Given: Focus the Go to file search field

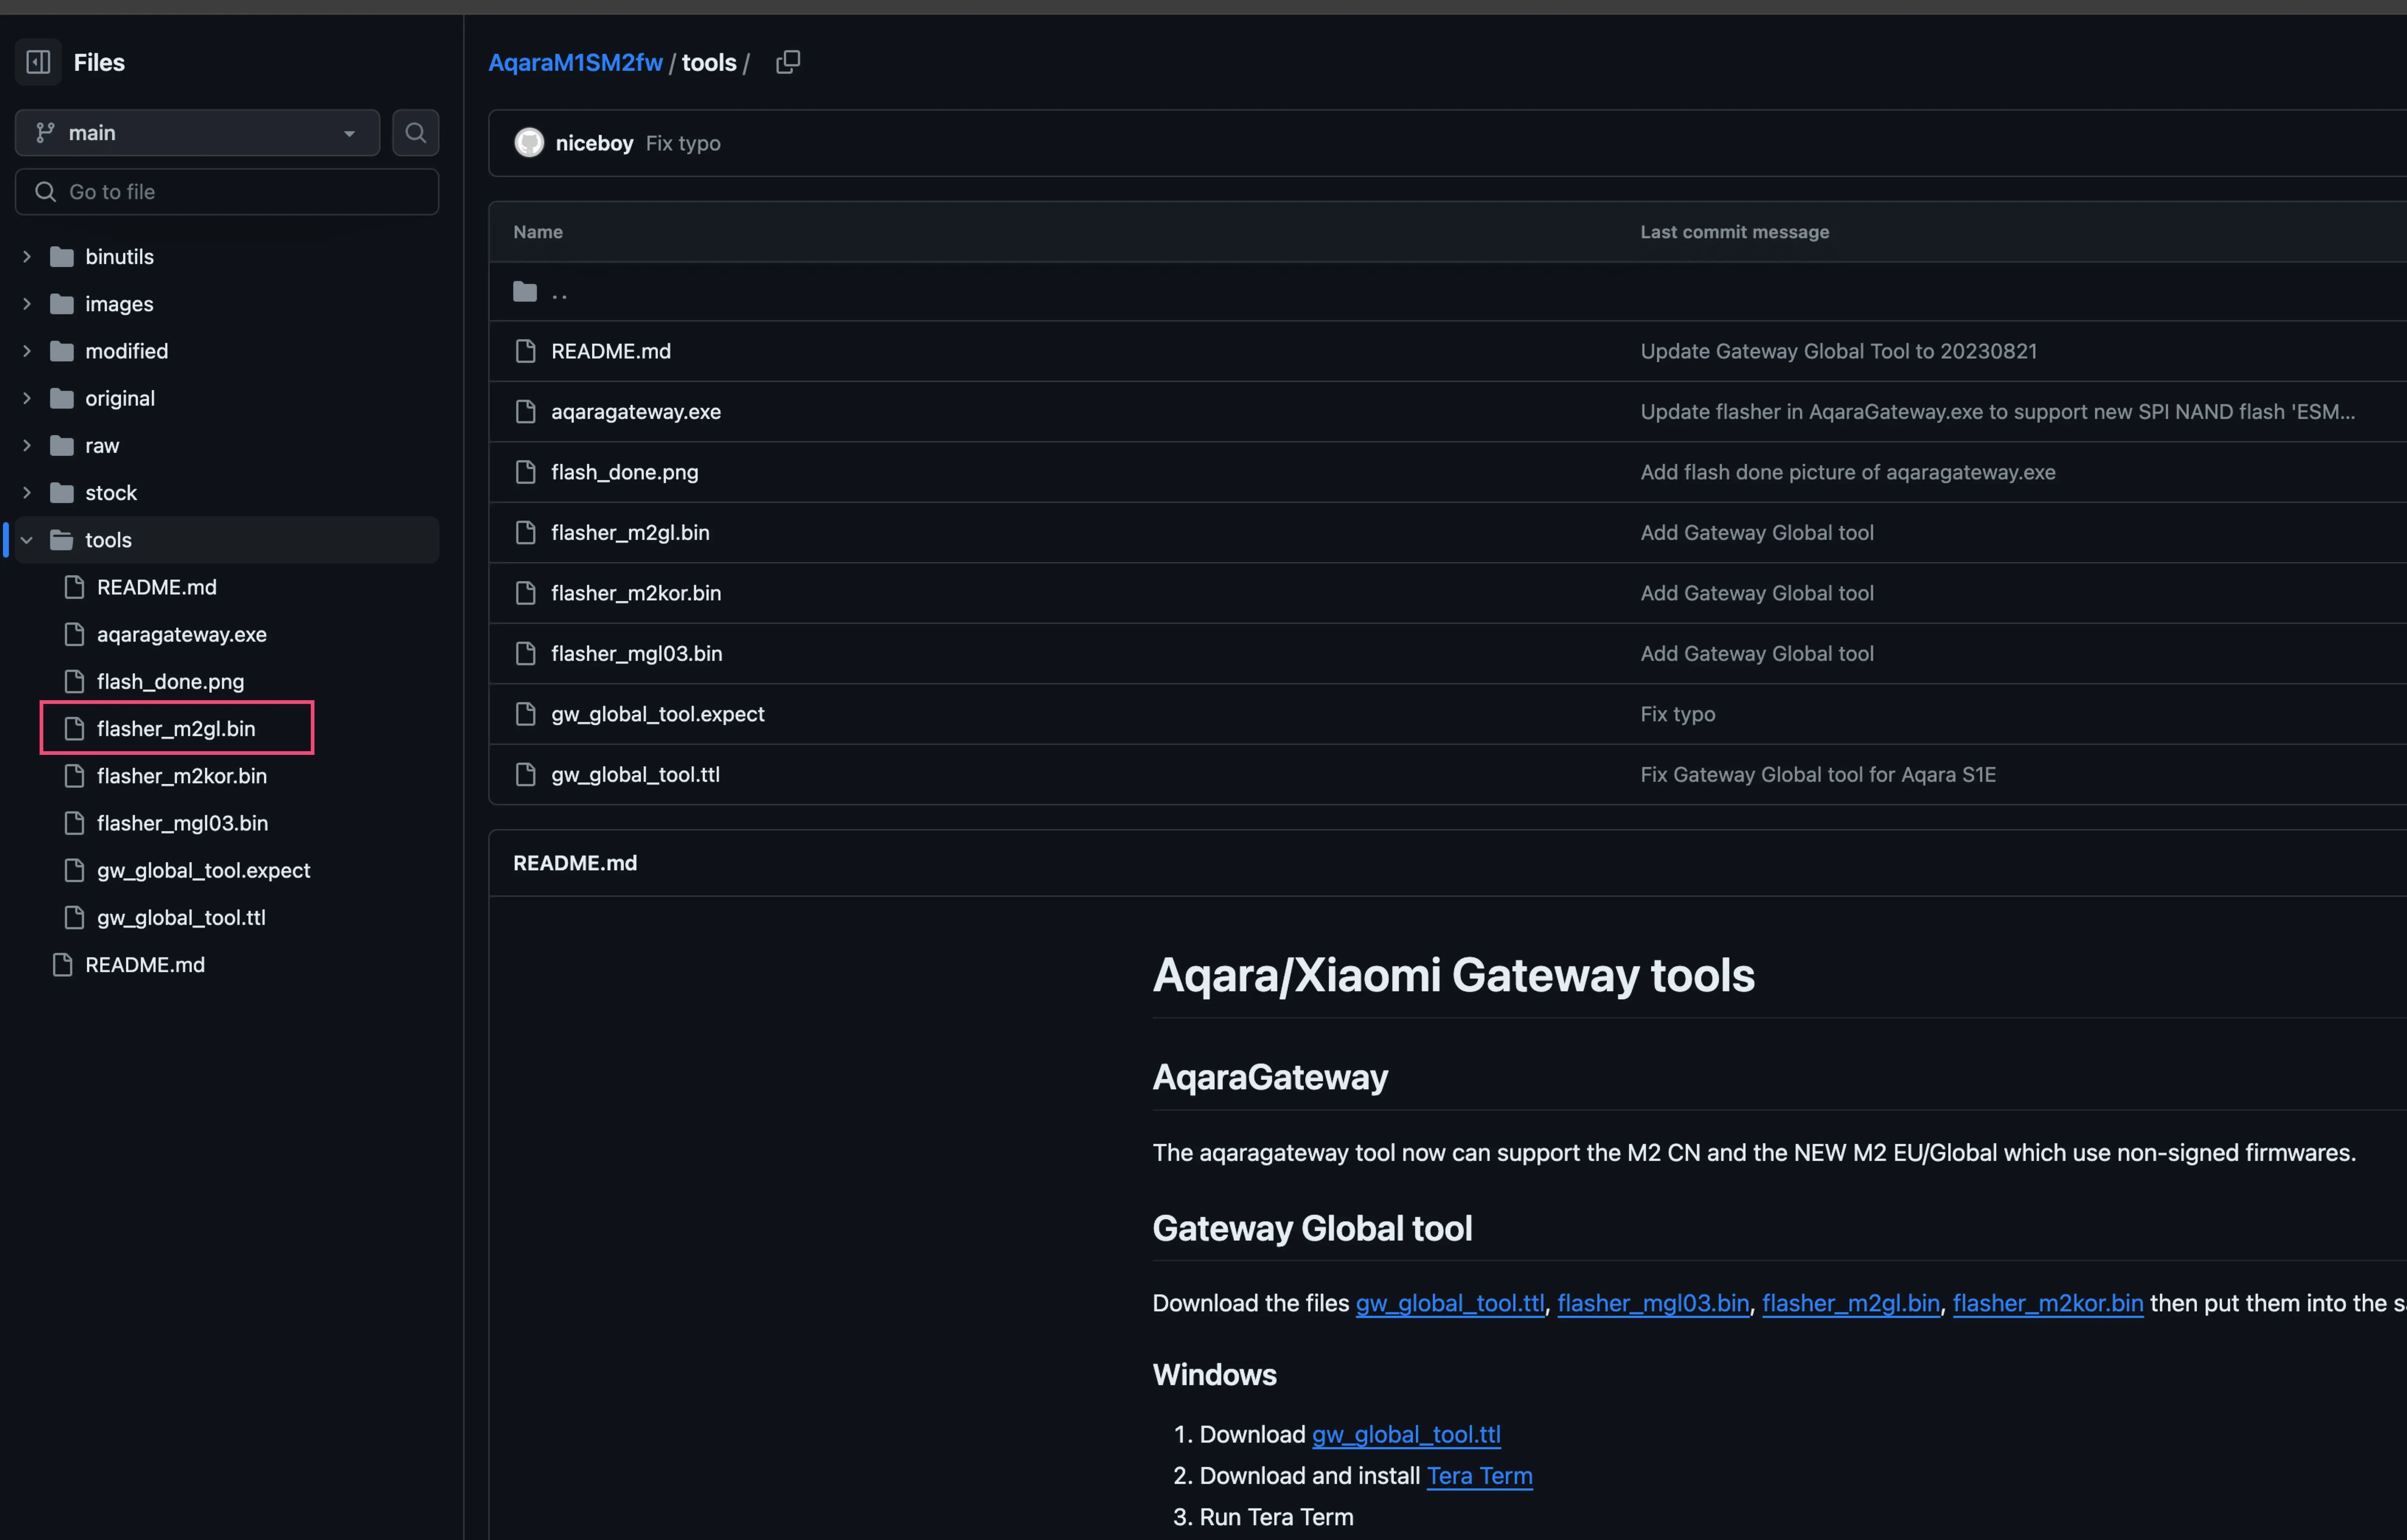Looking at the screenshot, I should [227, 192].
